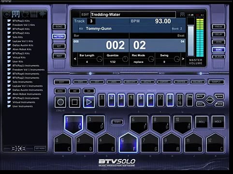Click the Swing knob

177,59
